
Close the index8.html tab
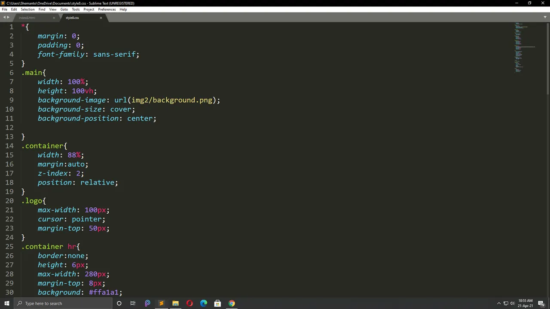[54, 18]
